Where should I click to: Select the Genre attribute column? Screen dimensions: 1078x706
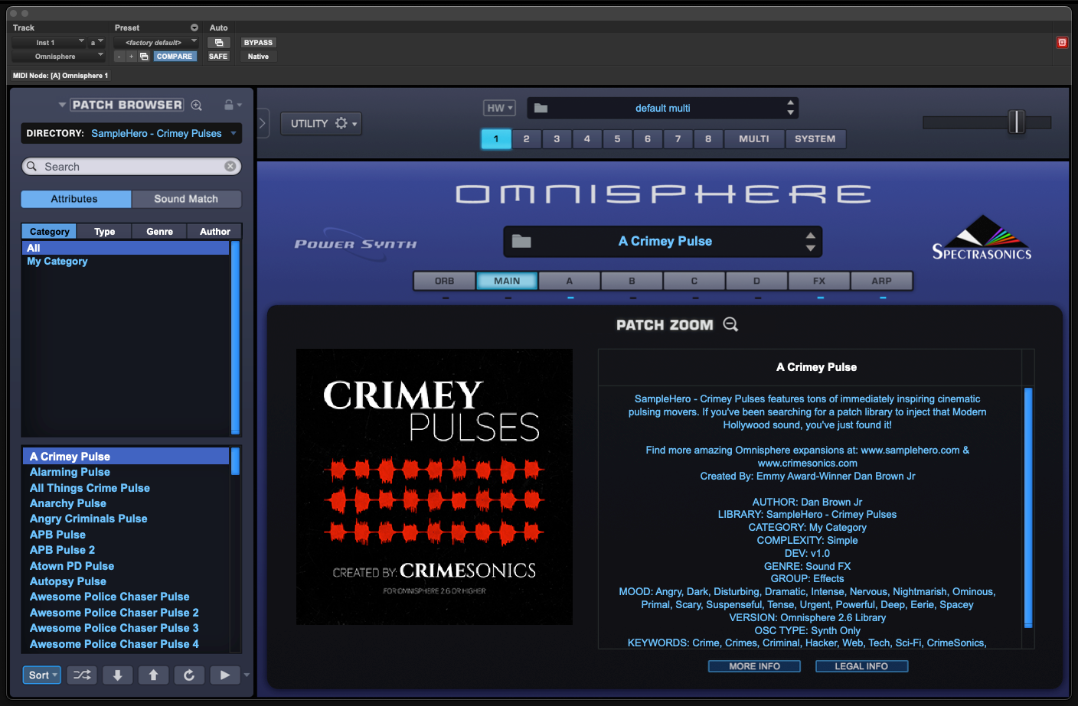pos(159,231)
